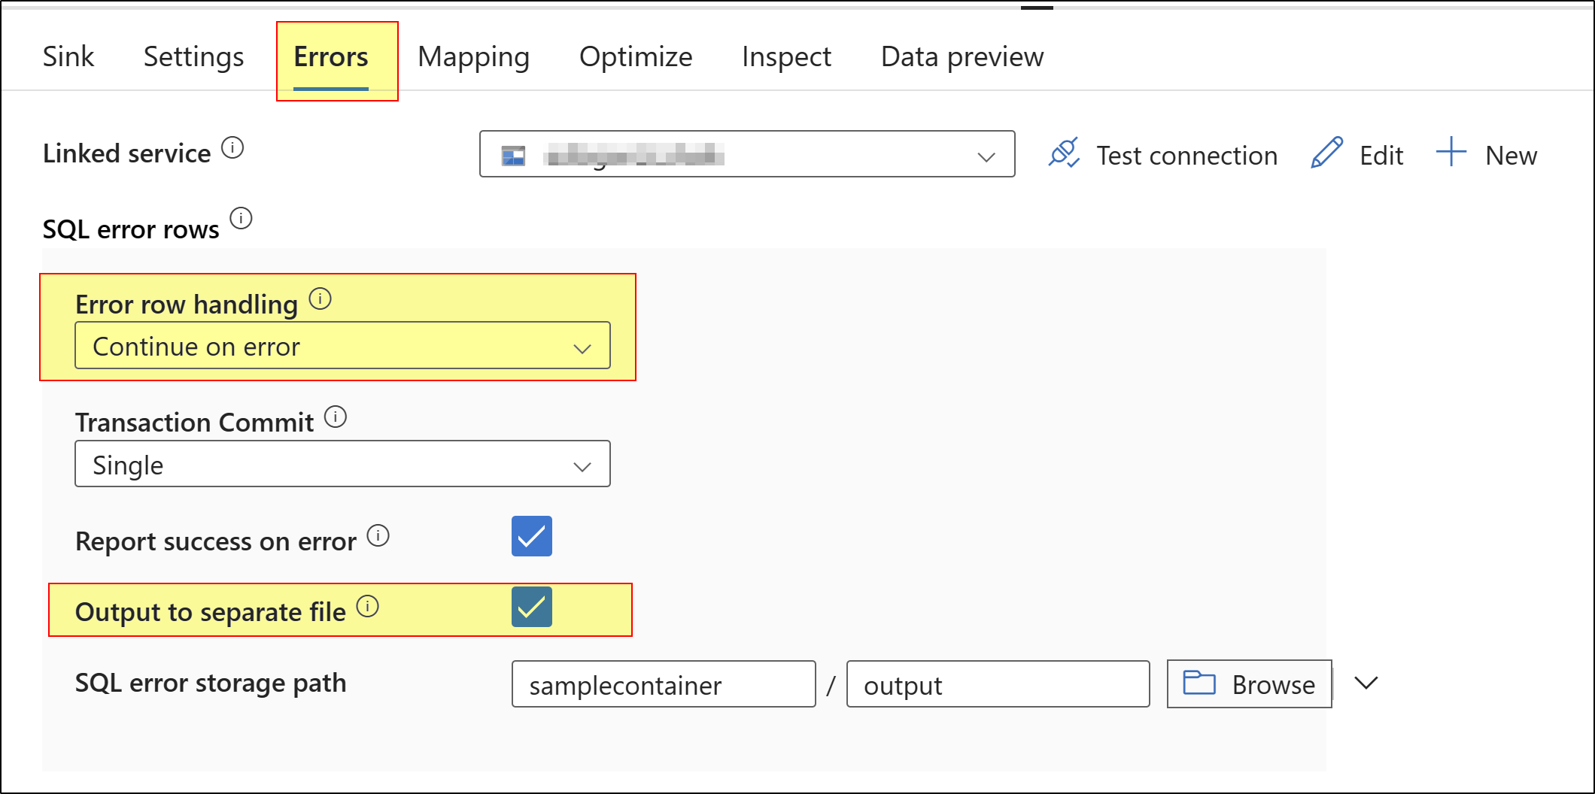1595x794 pixels.
Task: Click the Transaction Commit info icon
Action: tap(336, 417)
